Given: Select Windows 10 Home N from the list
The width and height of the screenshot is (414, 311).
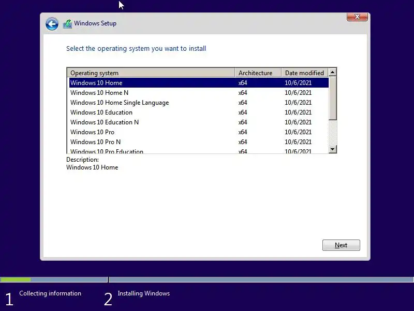Looking at the screenshot, I should pos(199,93).
